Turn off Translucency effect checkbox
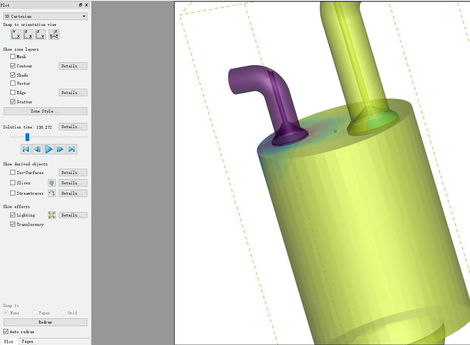Screen dimensions: 470x345 pos(13,224)
